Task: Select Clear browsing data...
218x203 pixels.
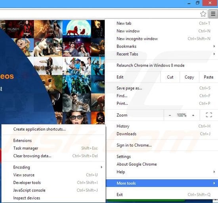Action: (54, 156)
